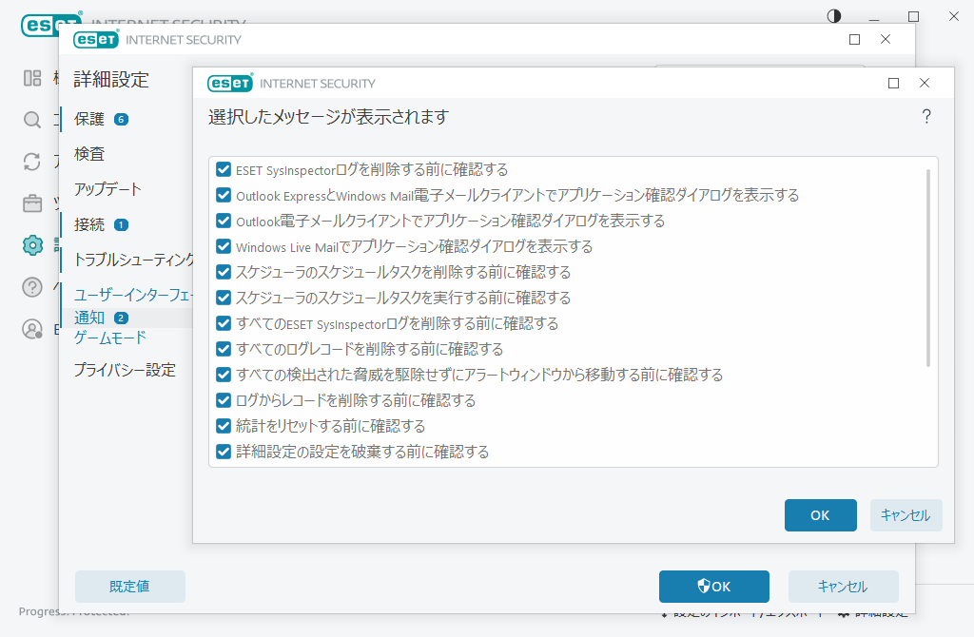Open setup gear icon in main sidebar
Screen dimensions: 974x637
tap(32, 245)
